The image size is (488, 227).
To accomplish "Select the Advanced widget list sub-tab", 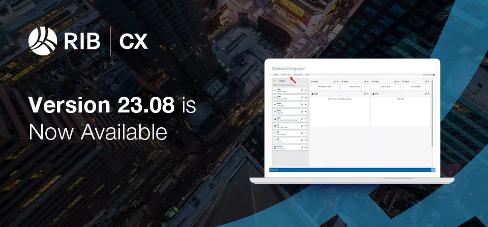I will [x=282, y=80].
